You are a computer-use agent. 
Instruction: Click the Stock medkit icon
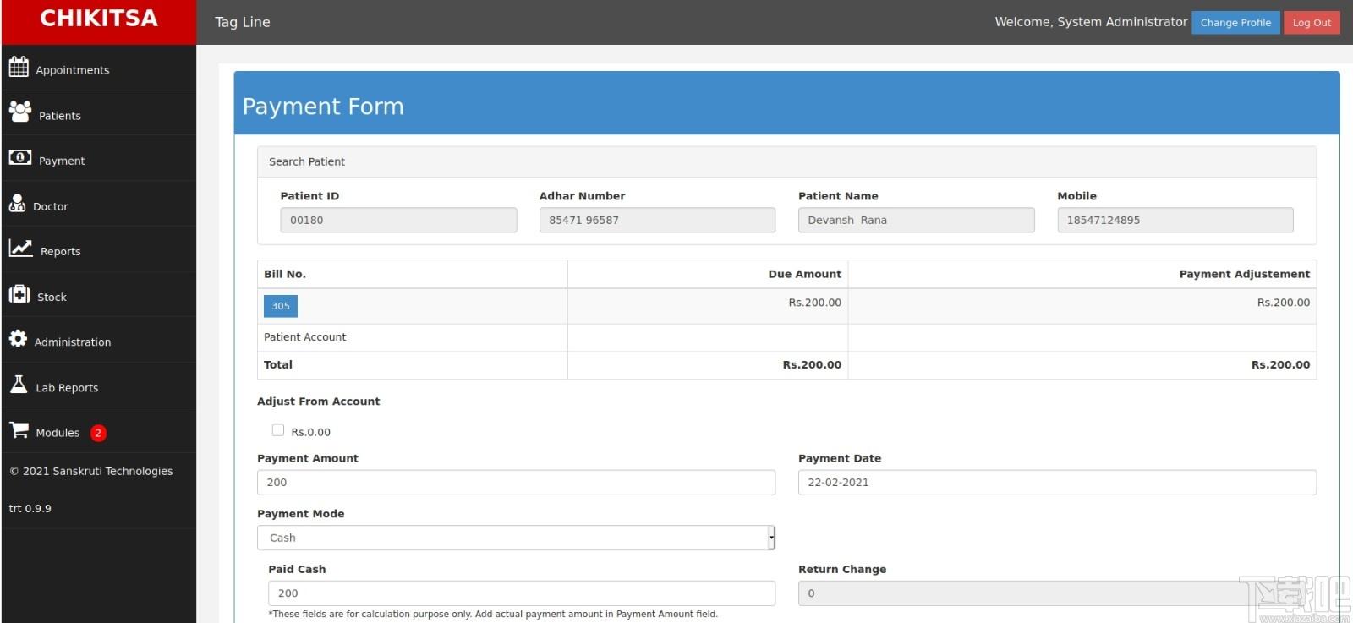(x=19, y=293)
